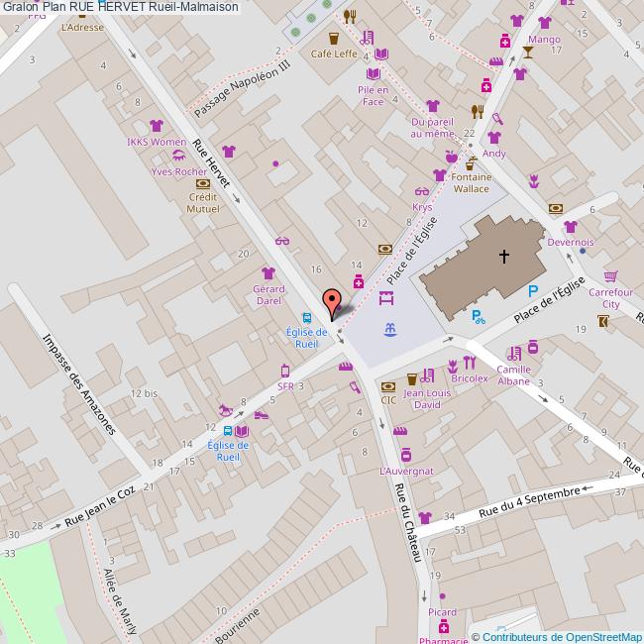The width and height of the screenshot is (644, 644).
Task: Select the fountain icon on the square
Action: tap(388, 329)
